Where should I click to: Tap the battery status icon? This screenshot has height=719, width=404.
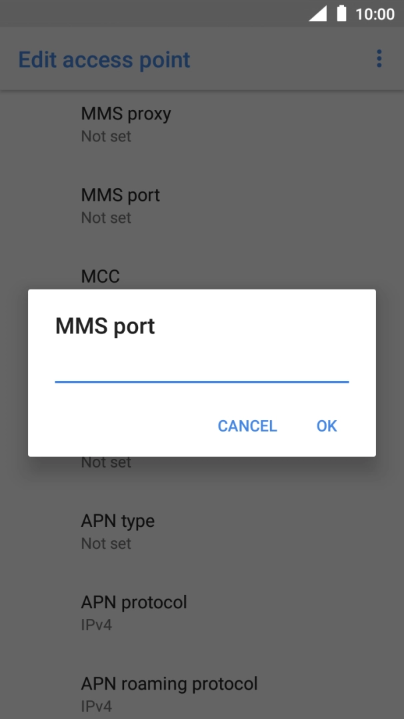[x=341, y=14]
